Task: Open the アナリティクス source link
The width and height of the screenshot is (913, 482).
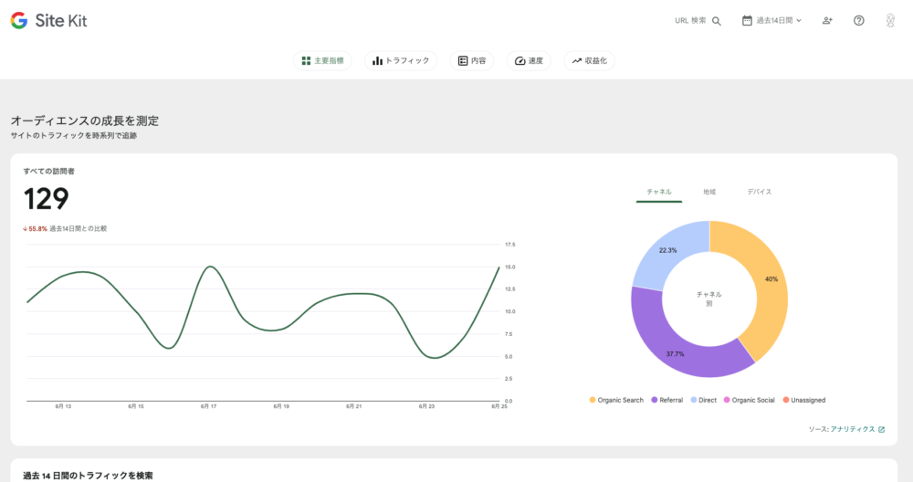Action: tap(852, 429)
